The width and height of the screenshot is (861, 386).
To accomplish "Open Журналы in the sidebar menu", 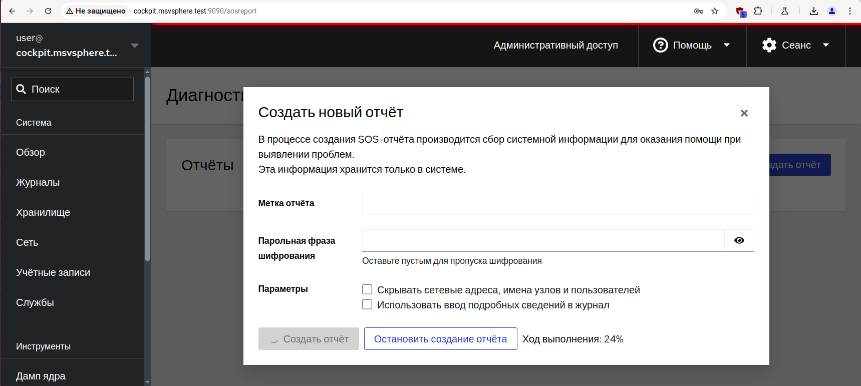I will coord(38,182).
